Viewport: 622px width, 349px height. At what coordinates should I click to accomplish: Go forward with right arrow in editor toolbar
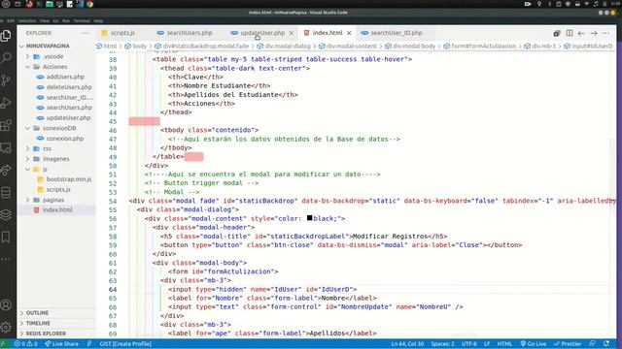click(x=594, y=33)
